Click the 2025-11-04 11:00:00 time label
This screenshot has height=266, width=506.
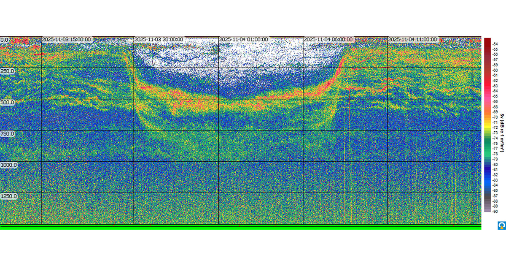pyautogui.click(x=412, y=40)
